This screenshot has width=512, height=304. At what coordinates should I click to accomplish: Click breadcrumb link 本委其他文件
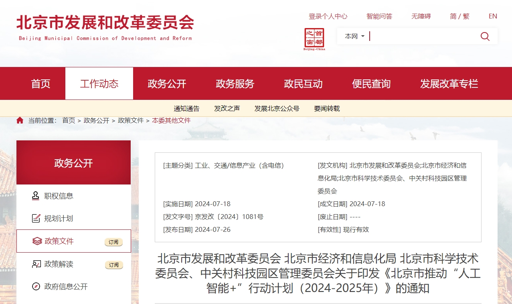pos(171,120)
